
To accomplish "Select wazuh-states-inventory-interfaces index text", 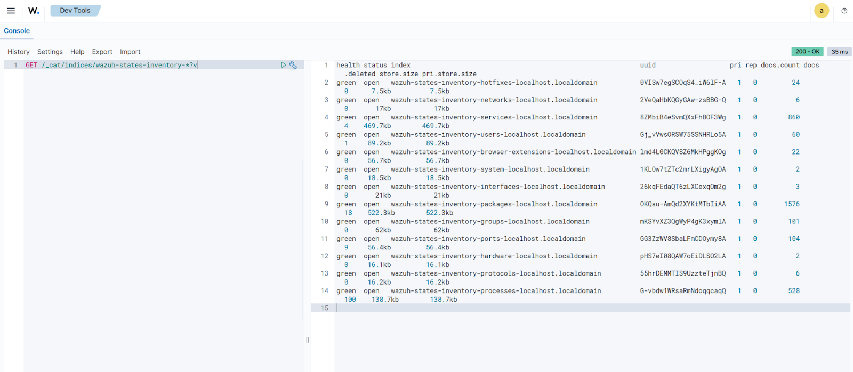I will click(x=498, y=187).
